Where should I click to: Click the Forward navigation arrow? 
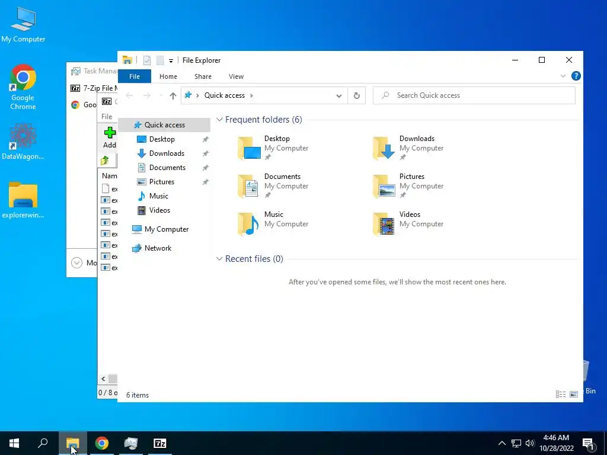tap(147, 95)
